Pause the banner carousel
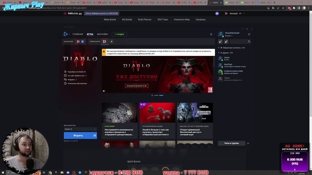312x175 pixels. coord(152,95)
